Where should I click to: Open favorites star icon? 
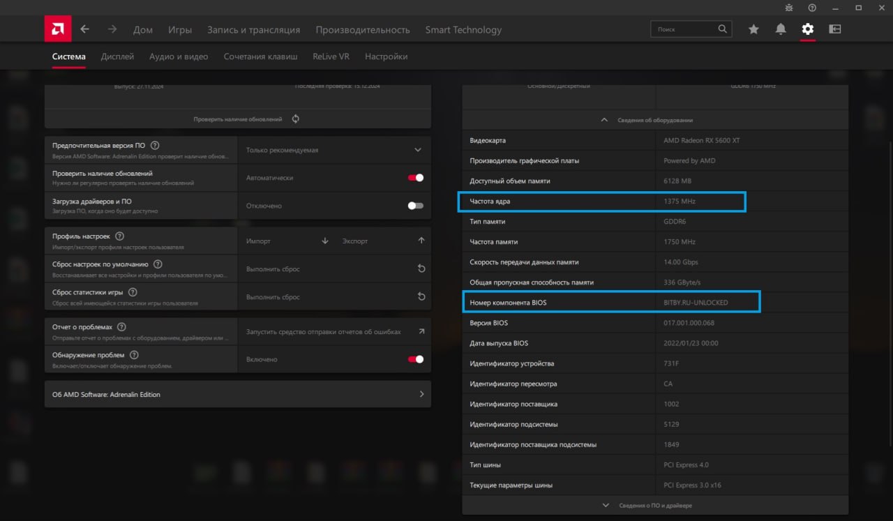[753, 29]
